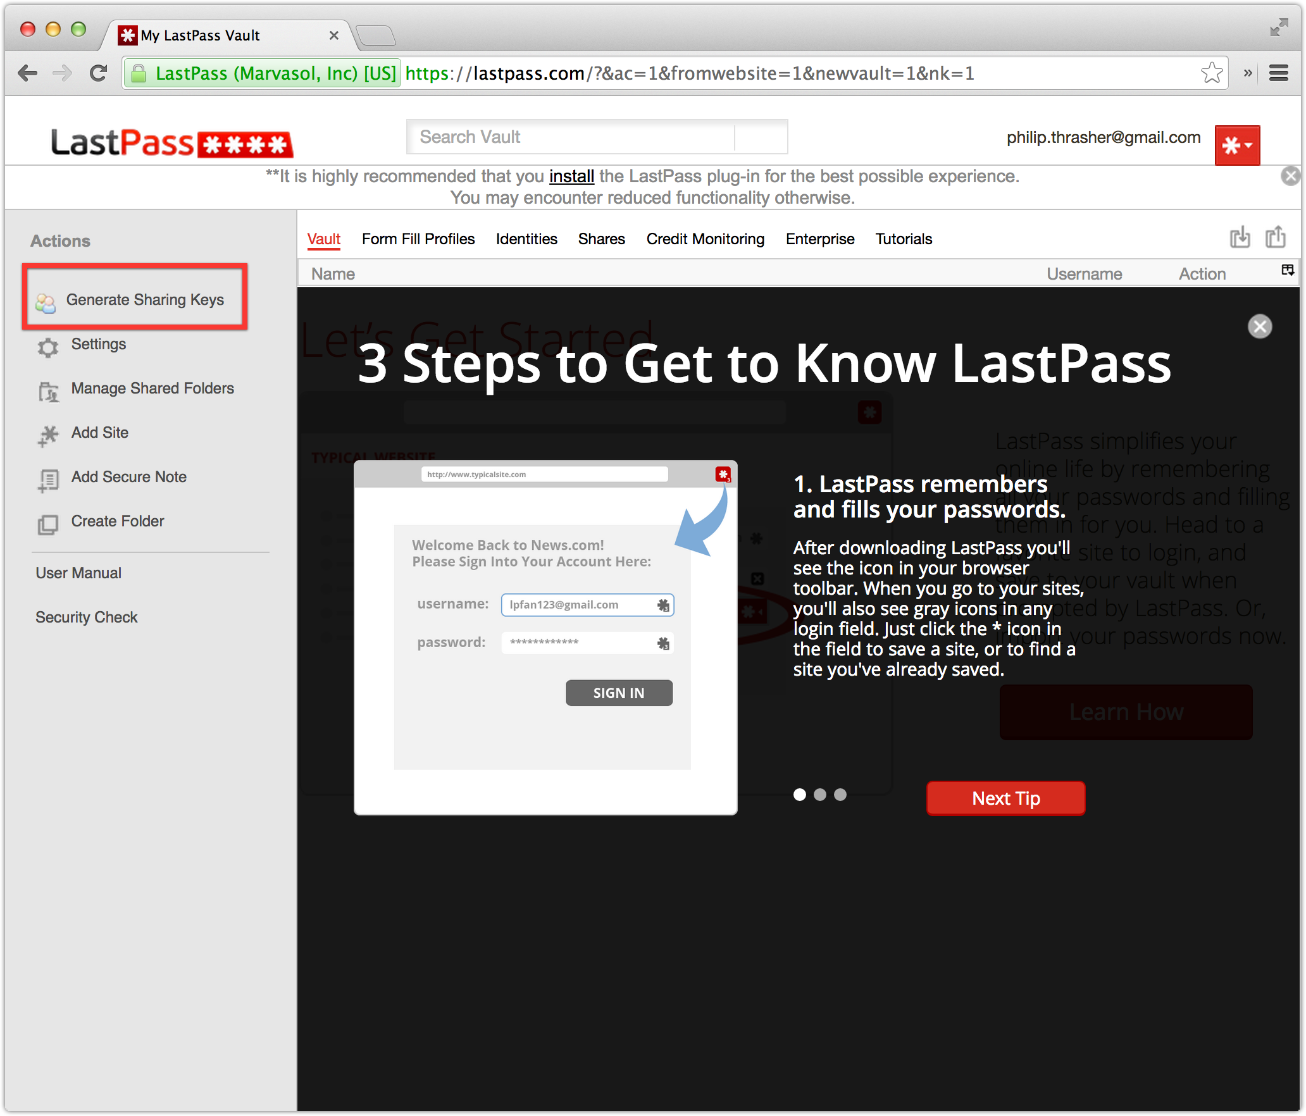Viewport: 1306px width, 1116px height.
Task: Click the Generate Sharing Keys icon
Action: tap(46, 303)
